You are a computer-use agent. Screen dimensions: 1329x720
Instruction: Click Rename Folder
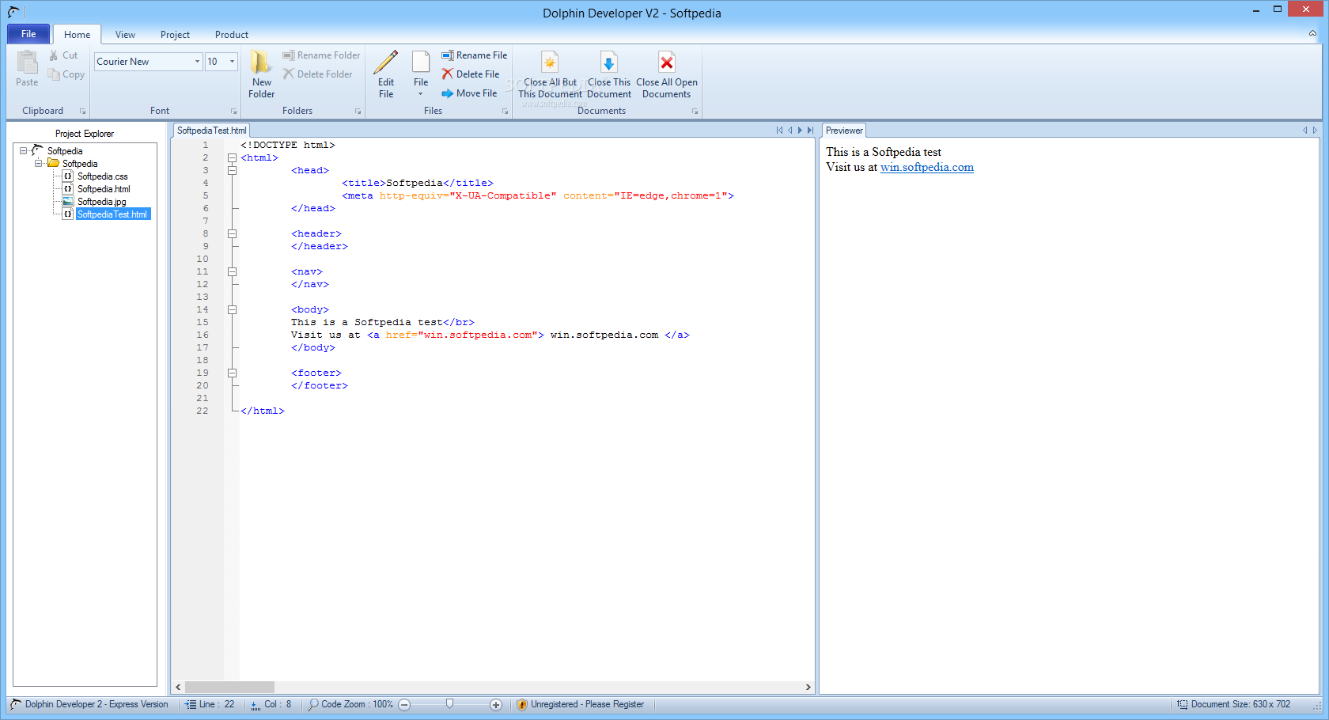pos(321,55)
